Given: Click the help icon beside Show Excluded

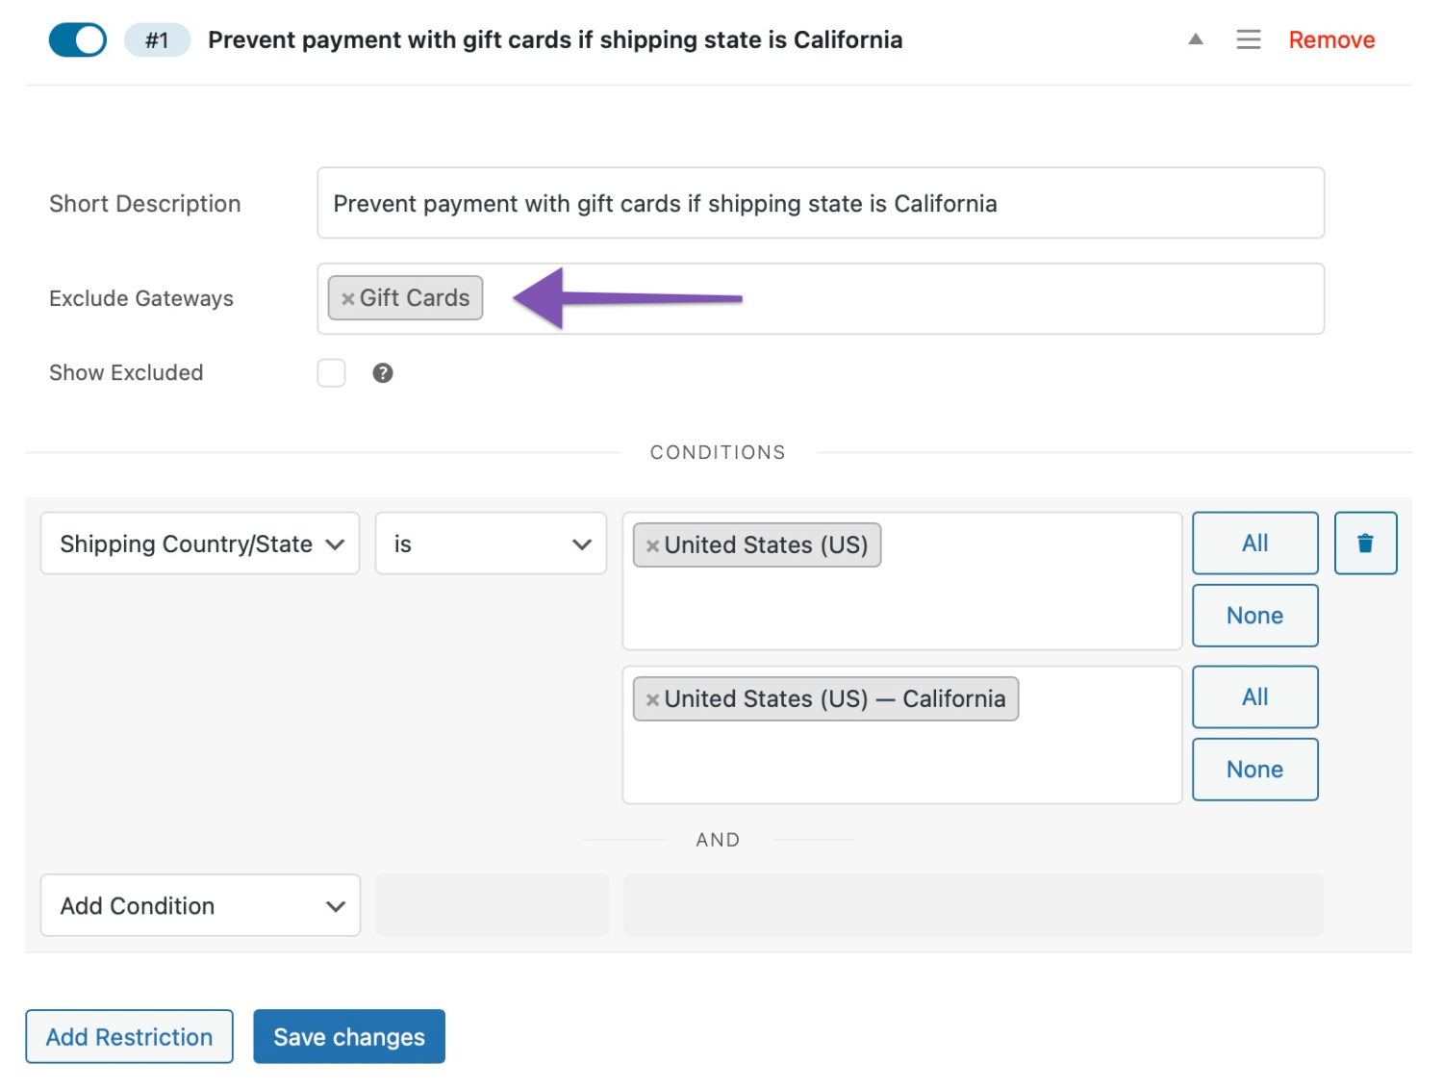Looking at the screenshot, I should (382, 372).
